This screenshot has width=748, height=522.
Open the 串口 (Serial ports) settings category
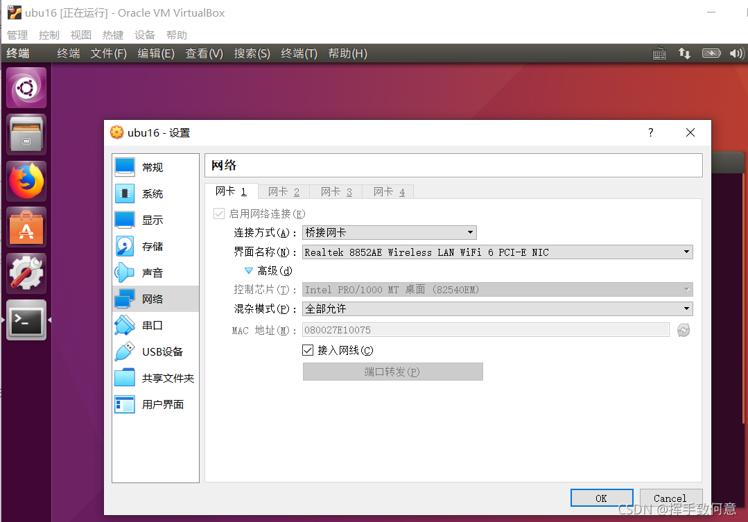click(155, 325)
